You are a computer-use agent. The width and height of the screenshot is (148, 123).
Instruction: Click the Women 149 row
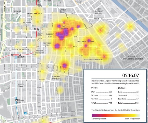coord(102,95)
